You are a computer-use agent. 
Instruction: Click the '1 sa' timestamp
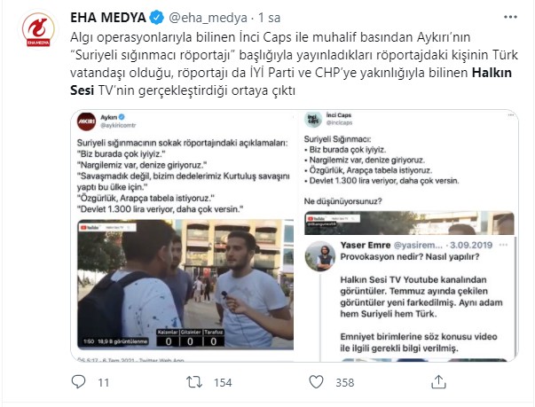tap(269, 18)
